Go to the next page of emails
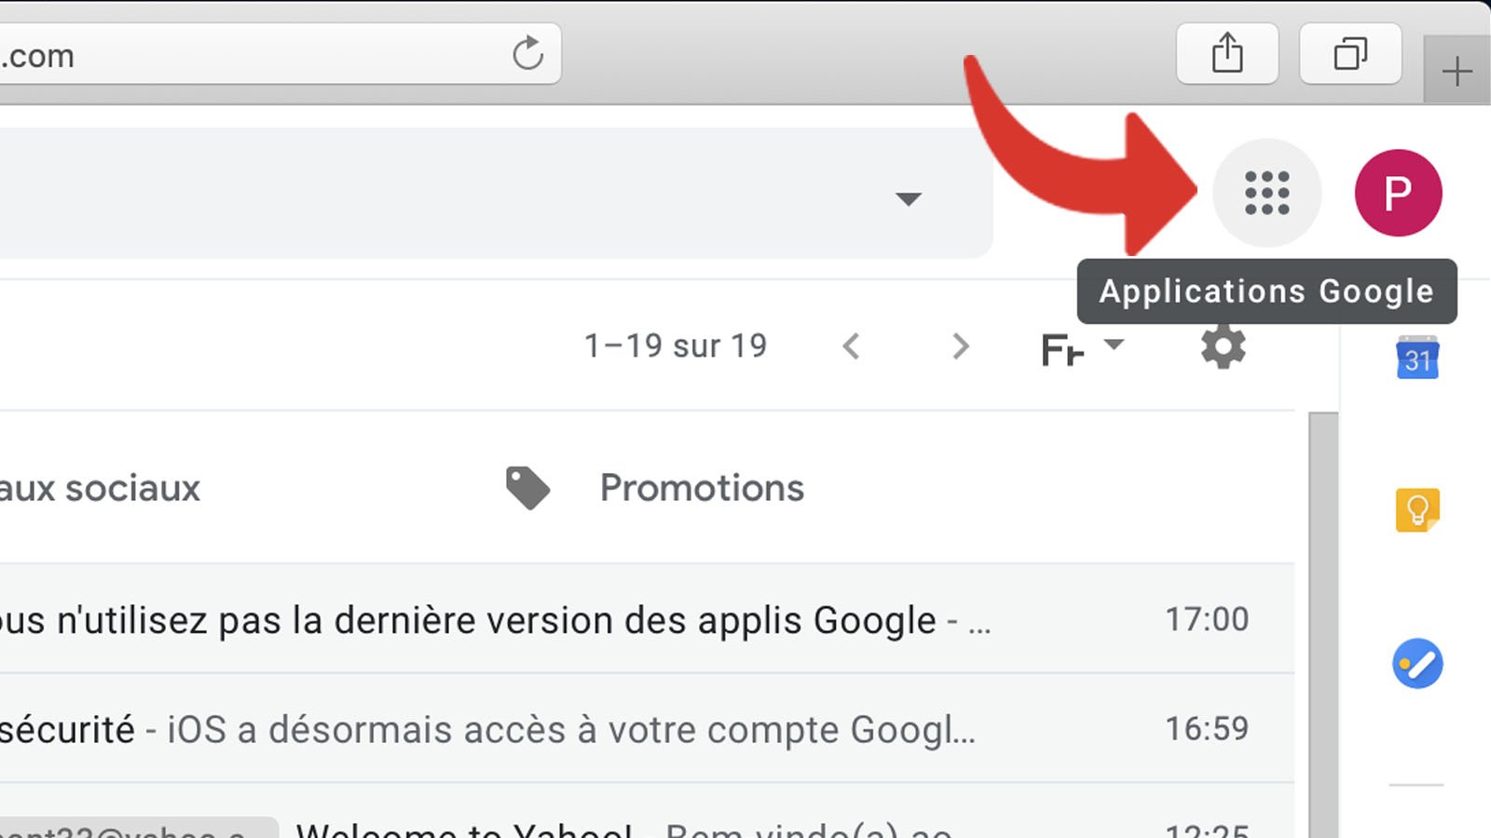This screenshot has height=838, width=1491. pos(960,345)
